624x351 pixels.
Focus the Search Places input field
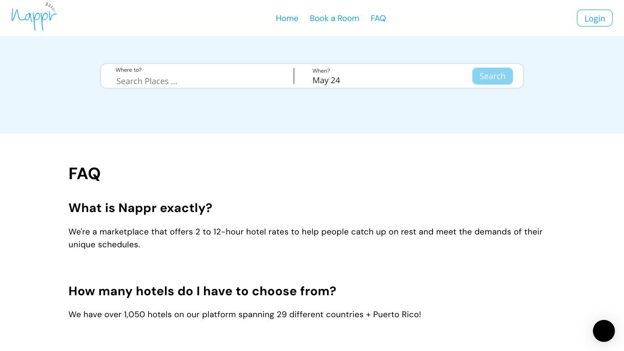tap(201, 81)
